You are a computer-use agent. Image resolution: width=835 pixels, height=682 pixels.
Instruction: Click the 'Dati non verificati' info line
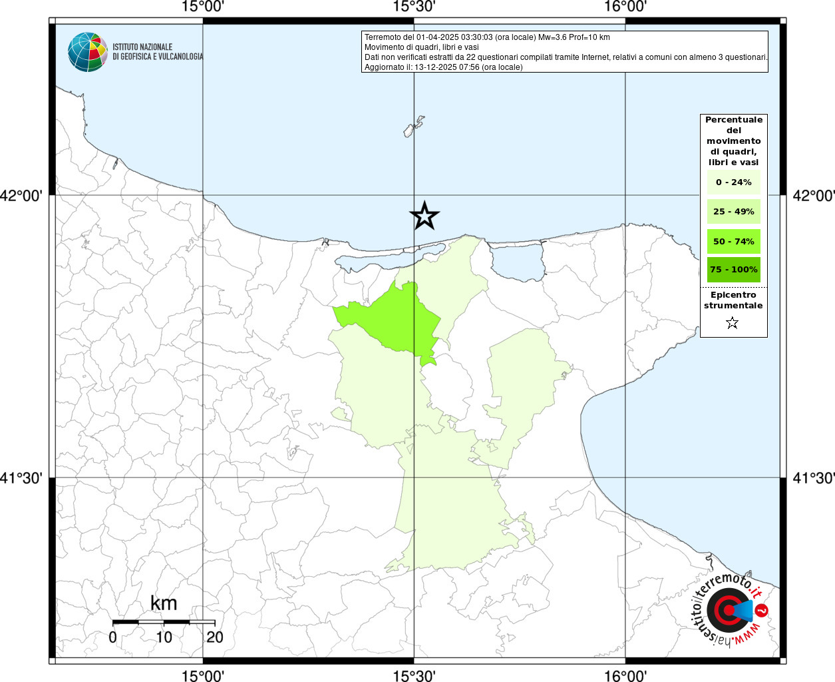click(566, 57)
